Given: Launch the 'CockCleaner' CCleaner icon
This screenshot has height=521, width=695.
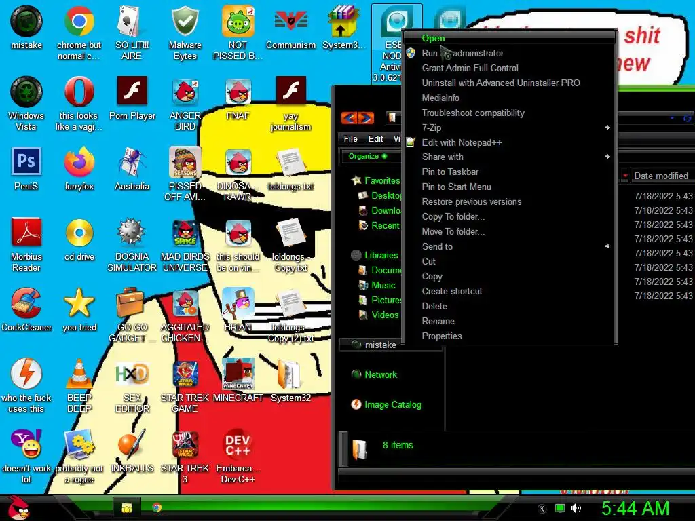Looking at the screenshot, I should (26, 309).
